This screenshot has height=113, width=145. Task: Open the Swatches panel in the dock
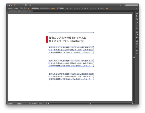[137, 23]
